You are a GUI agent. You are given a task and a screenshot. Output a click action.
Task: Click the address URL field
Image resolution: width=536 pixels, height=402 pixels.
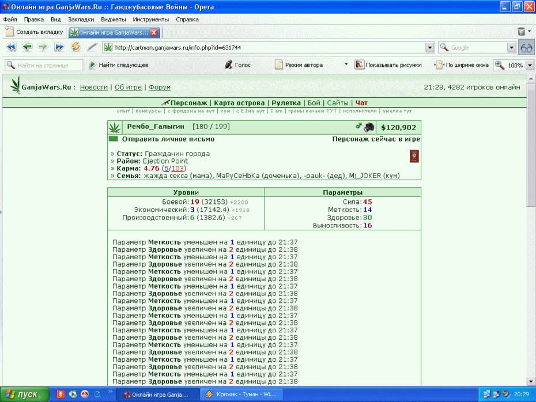coord(269,47)
